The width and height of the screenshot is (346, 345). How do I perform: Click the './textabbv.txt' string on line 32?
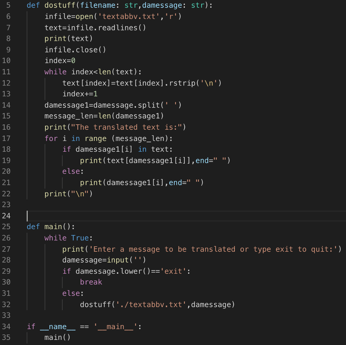click(x=151, y=304)
